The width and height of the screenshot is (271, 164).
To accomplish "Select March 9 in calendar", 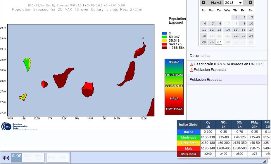I will (243, 23).
